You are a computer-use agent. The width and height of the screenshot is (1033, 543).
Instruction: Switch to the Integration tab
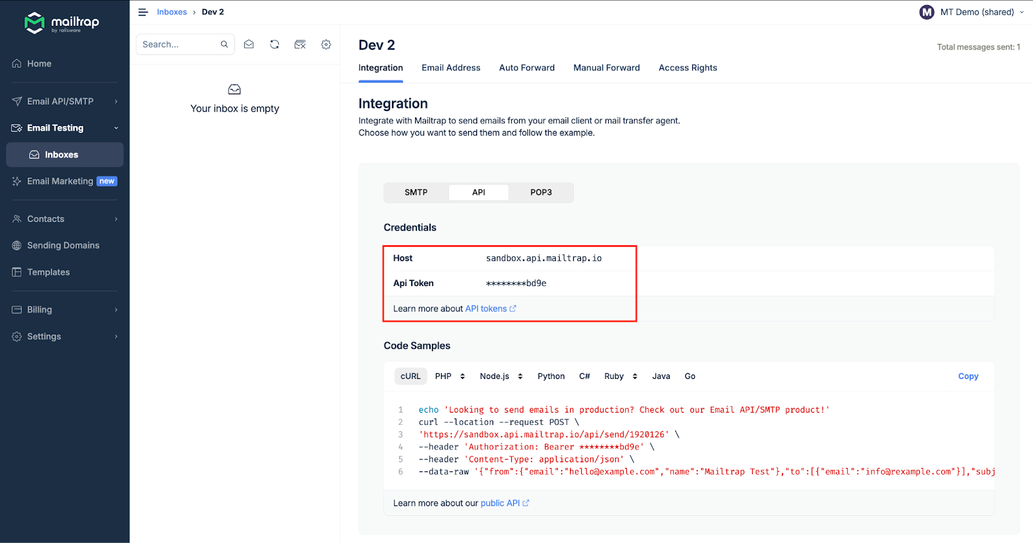pos(381,68)
